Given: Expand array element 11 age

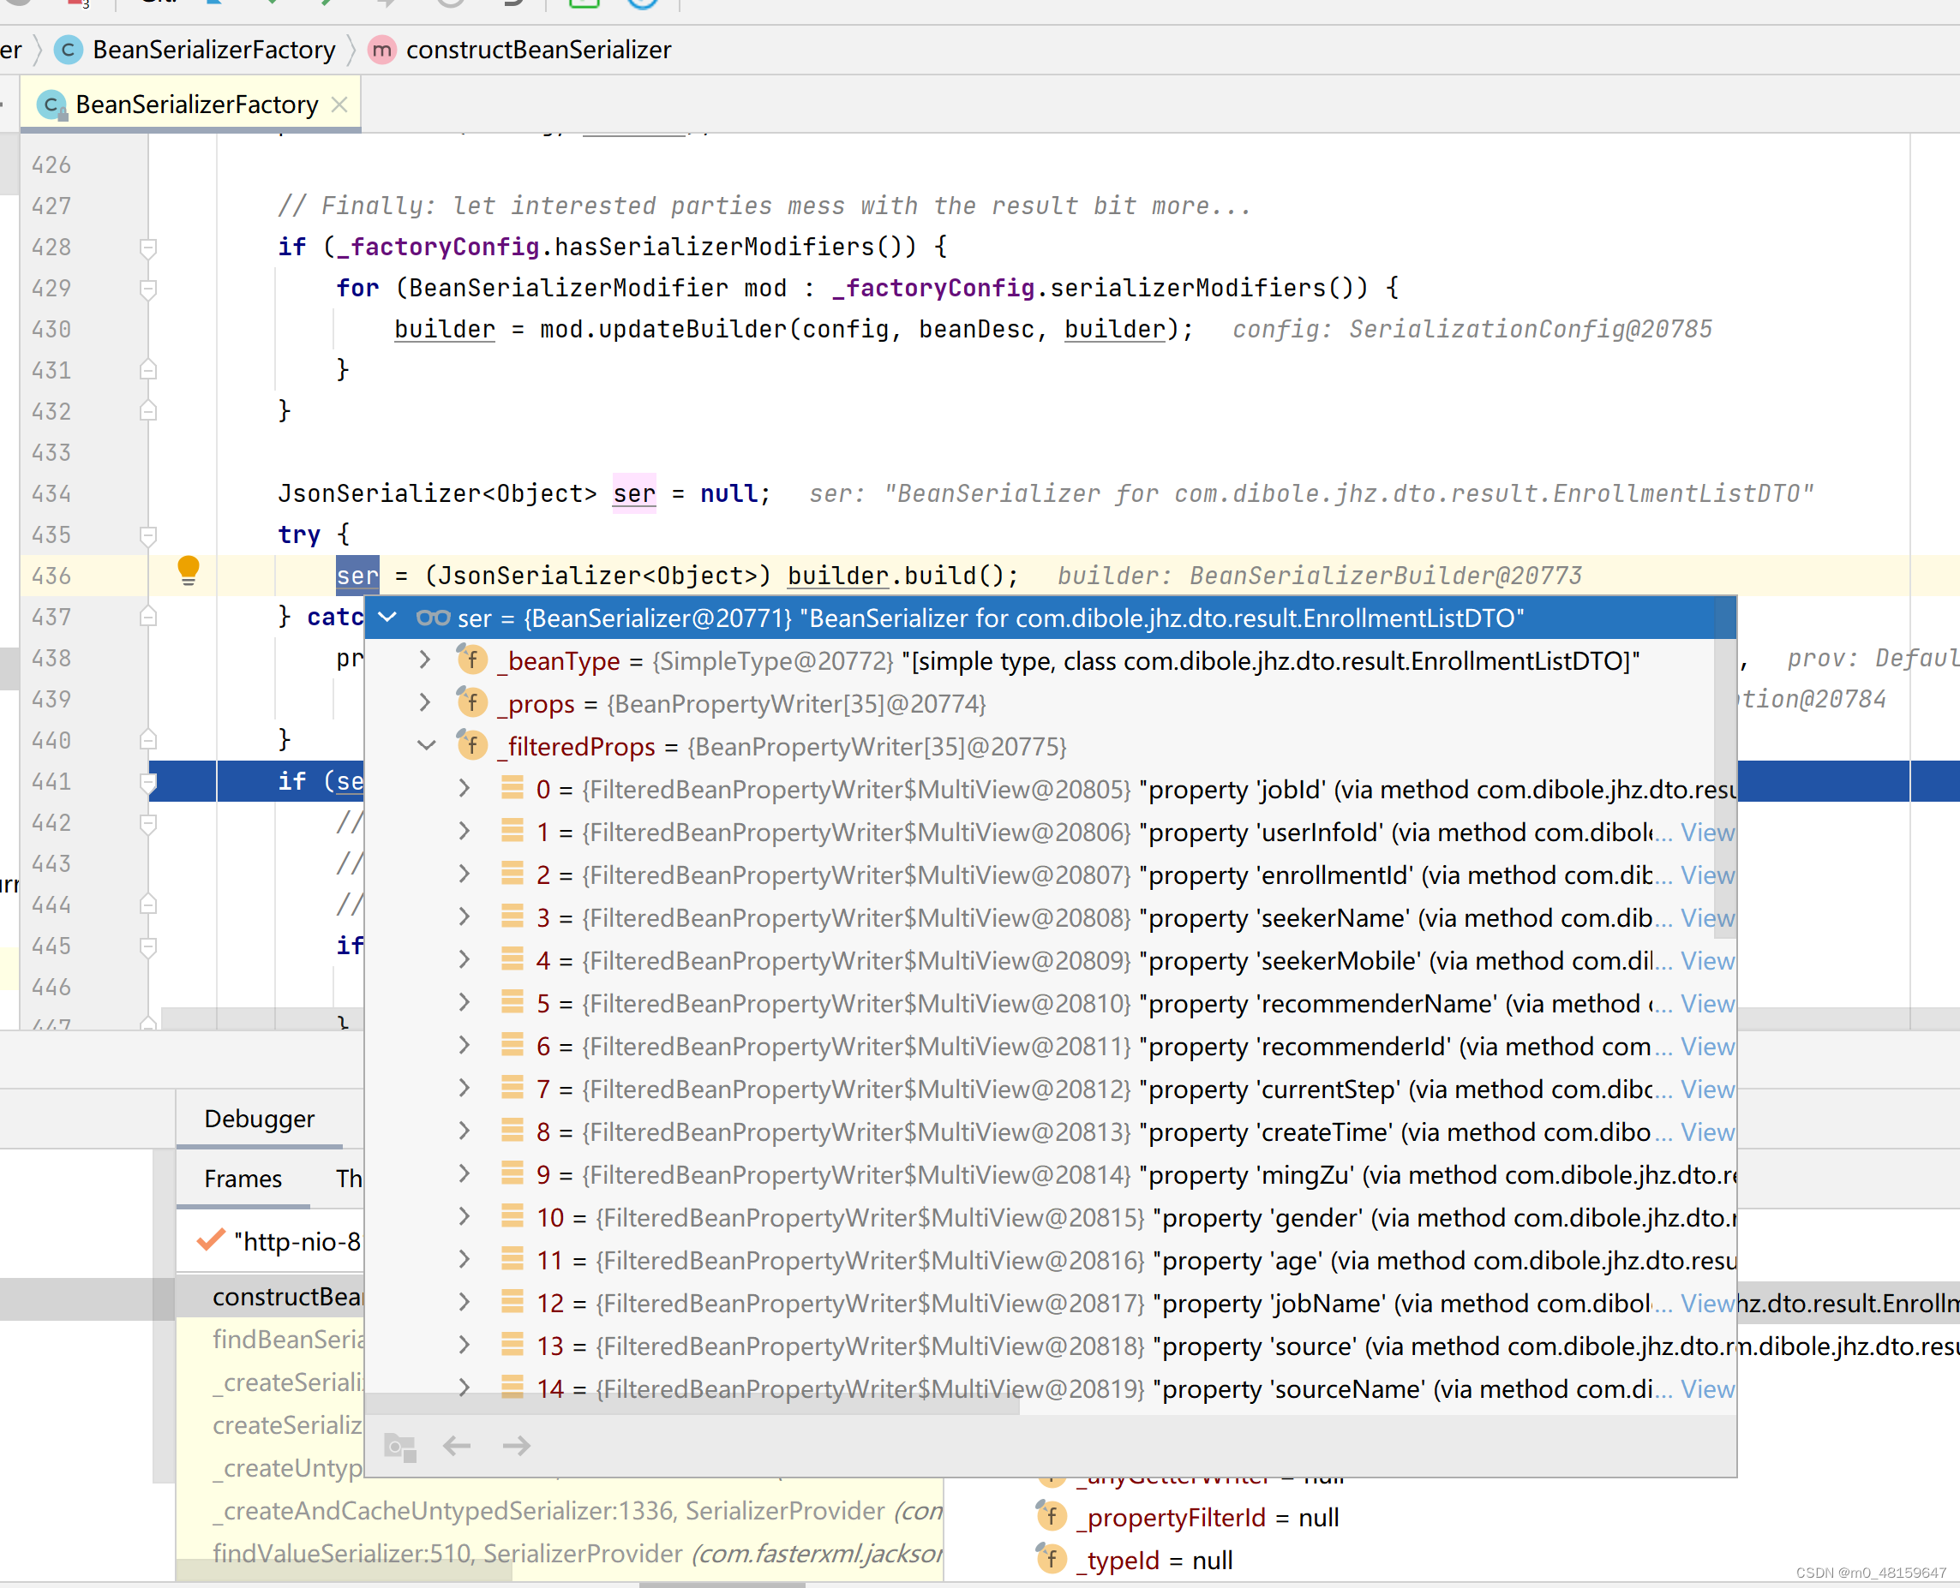Looking at the screenshot, I should click(464, 1261).
